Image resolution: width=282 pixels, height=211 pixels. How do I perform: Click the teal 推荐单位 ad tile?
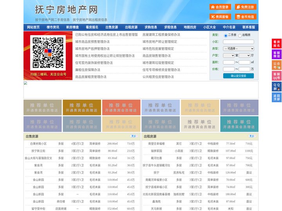tap(239, 124)
